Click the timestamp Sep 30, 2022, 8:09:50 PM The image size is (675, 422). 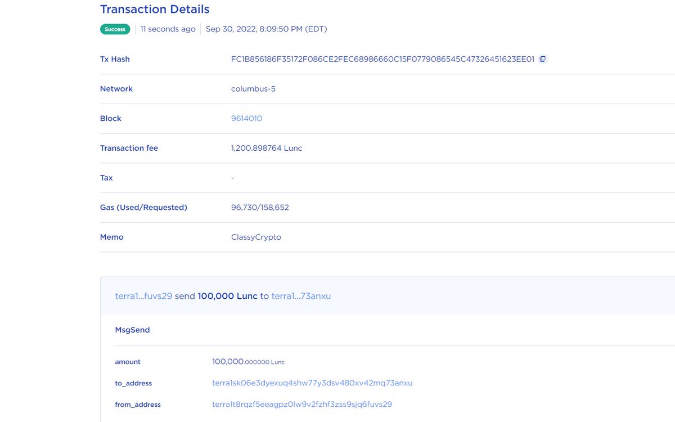click(266, 29)
